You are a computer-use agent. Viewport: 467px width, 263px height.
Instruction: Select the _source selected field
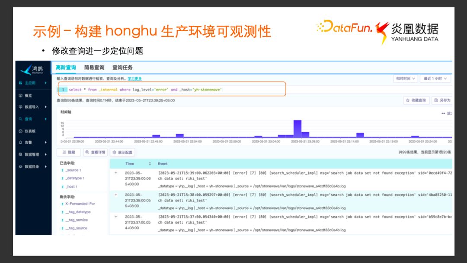(x=73, y=170)
